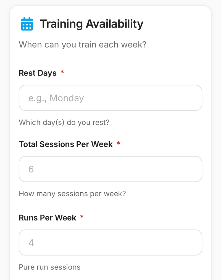Select the Training Availability title text

(x=92, y=24)
